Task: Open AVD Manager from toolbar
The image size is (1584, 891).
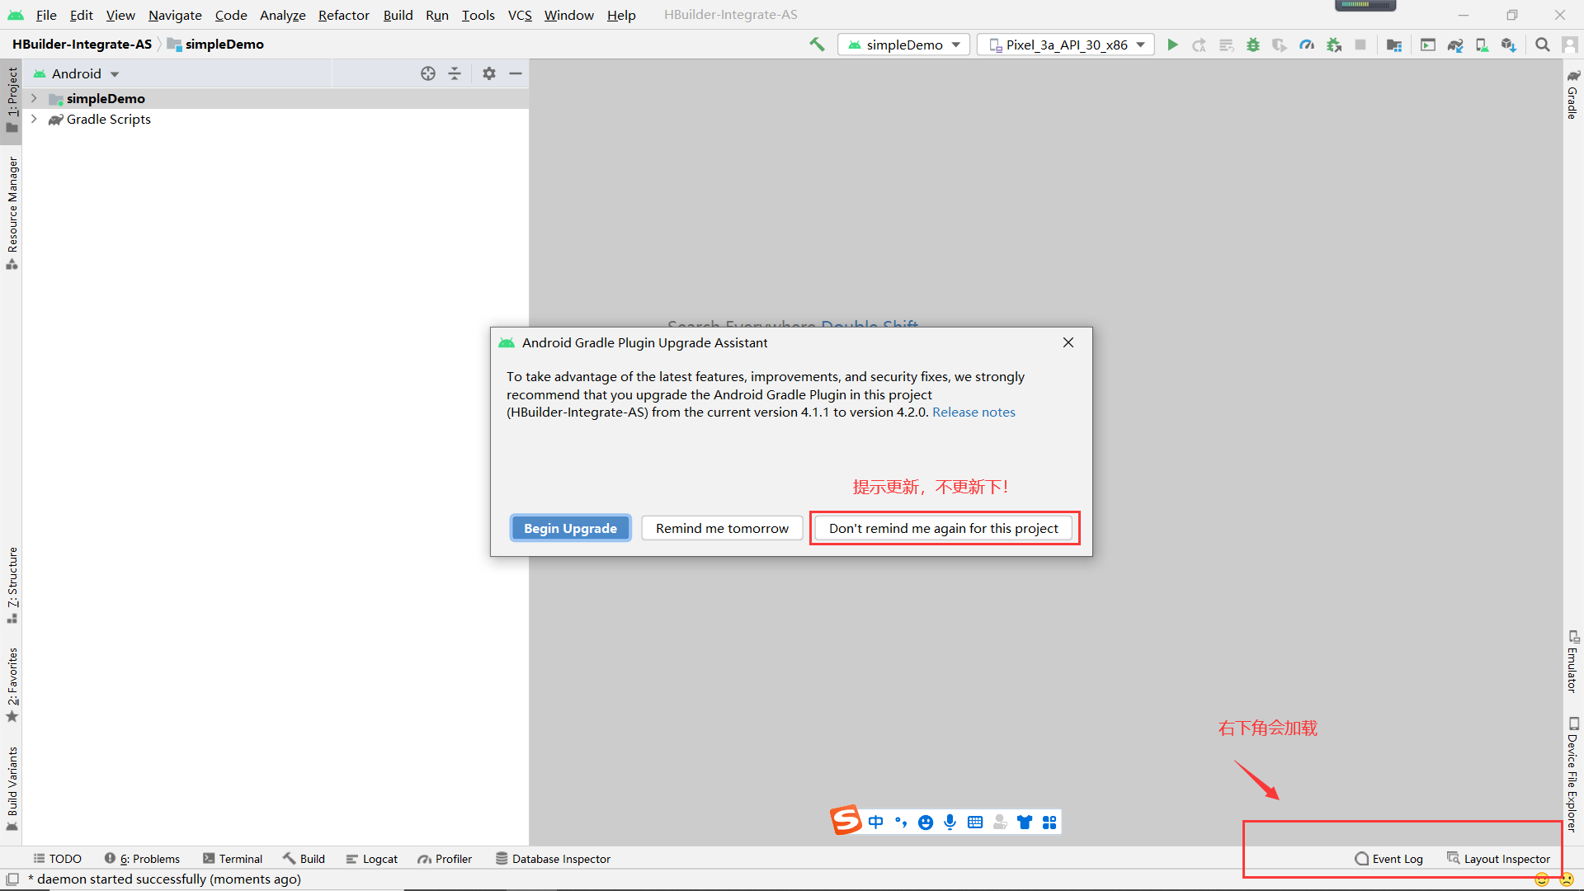Action: [1482, 45]
